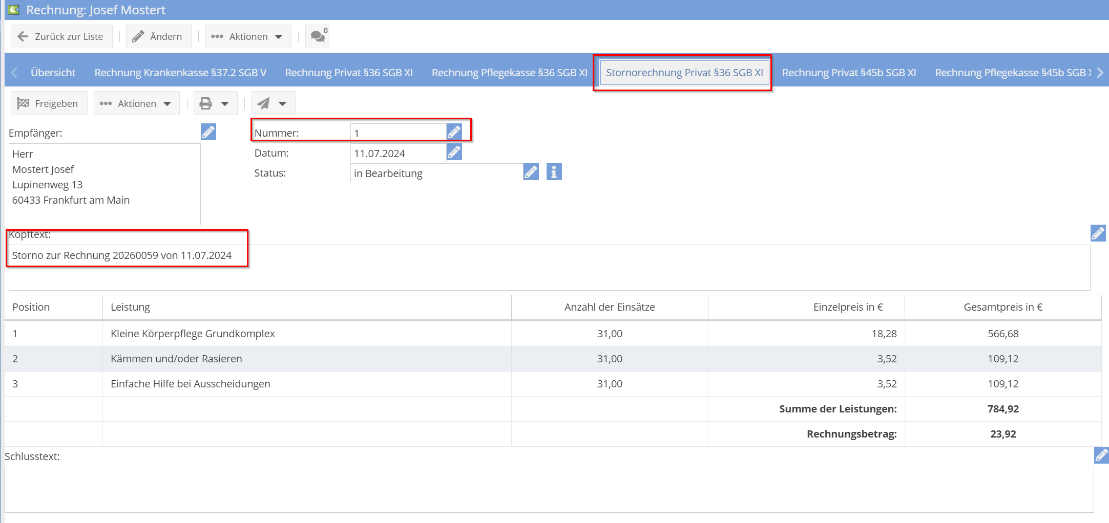
Task: Click the pencil icon beside Datum
Action: click(x=454, y=152)
